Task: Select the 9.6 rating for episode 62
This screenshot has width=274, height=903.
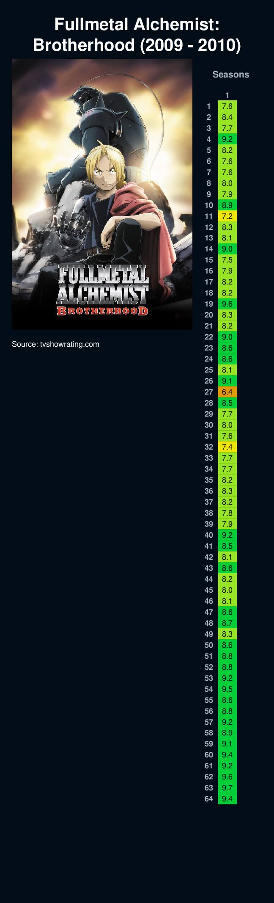Action: tap(227, 777)
